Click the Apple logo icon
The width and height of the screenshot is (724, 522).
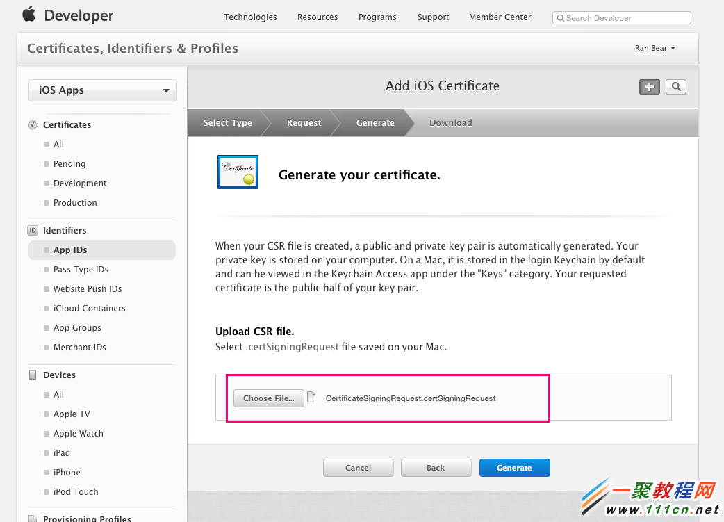pyautogui.click(x=28, y=15)
